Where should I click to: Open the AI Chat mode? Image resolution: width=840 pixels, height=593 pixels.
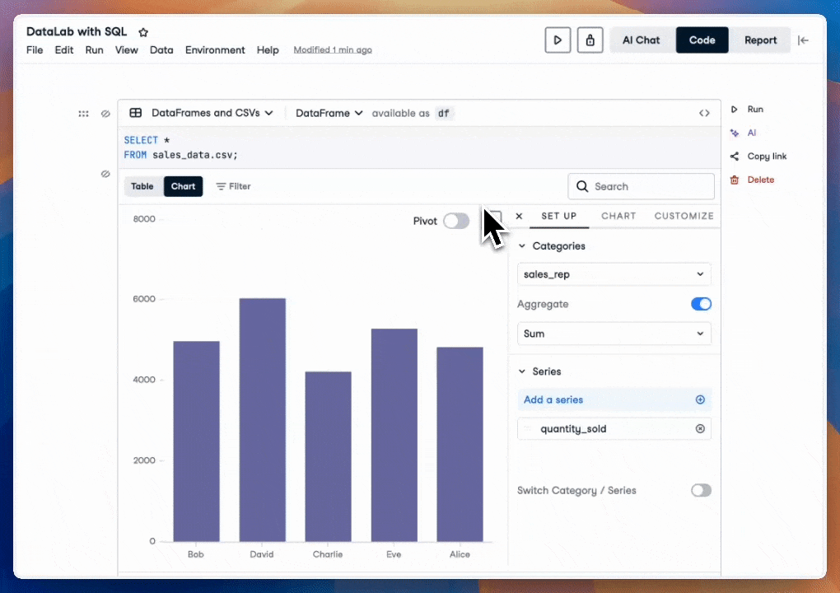click(x=641, y=40)
